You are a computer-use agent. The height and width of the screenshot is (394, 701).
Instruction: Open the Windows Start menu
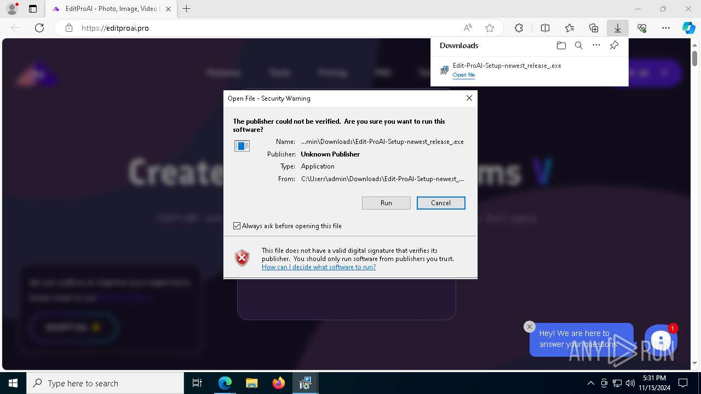click(13, 383)
